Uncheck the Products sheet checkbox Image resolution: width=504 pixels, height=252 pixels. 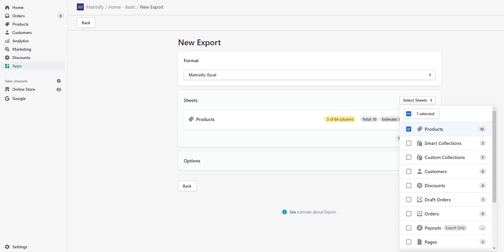tap(409, 129)
